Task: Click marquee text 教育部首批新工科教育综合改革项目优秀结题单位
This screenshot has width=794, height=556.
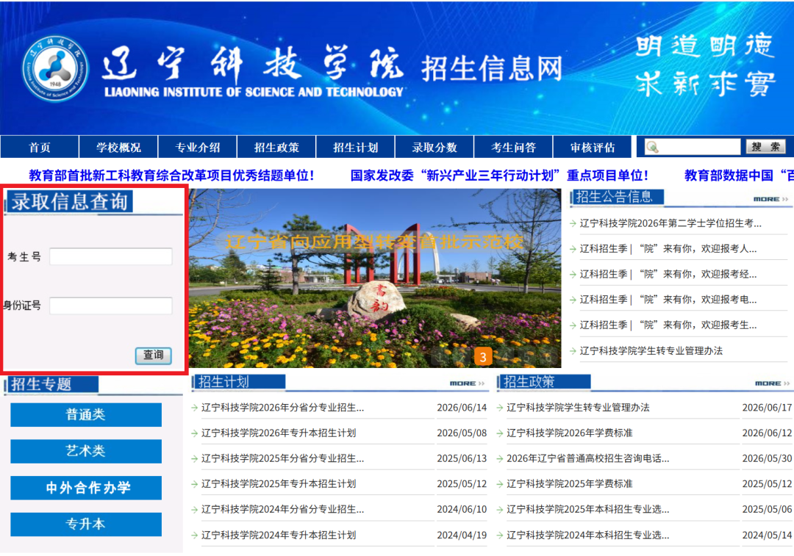Action: pos(171,176)
